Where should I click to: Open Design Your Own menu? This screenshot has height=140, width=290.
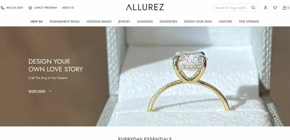[x=198, y=21]
